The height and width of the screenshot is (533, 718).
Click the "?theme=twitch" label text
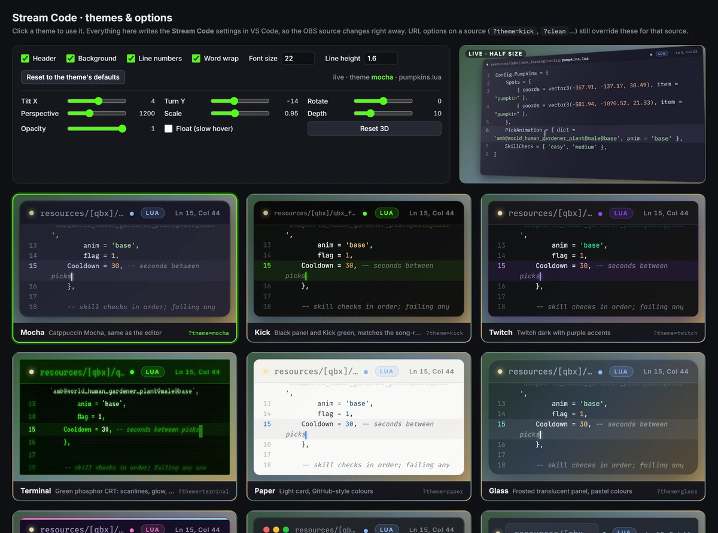[676, 333]
